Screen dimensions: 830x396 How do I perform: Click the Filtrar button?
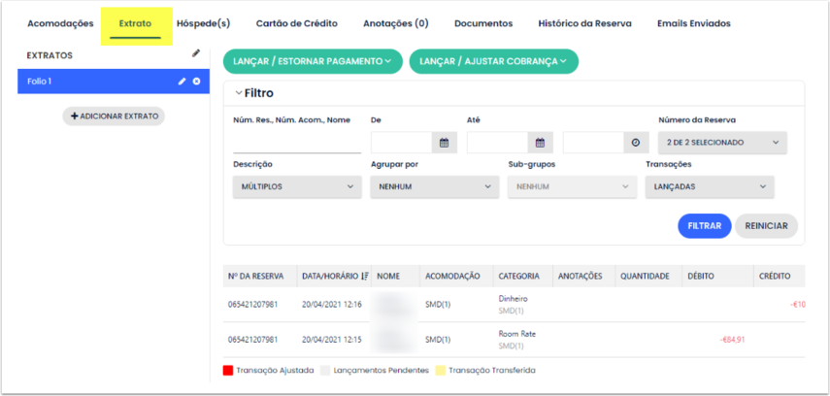[704, 225]
